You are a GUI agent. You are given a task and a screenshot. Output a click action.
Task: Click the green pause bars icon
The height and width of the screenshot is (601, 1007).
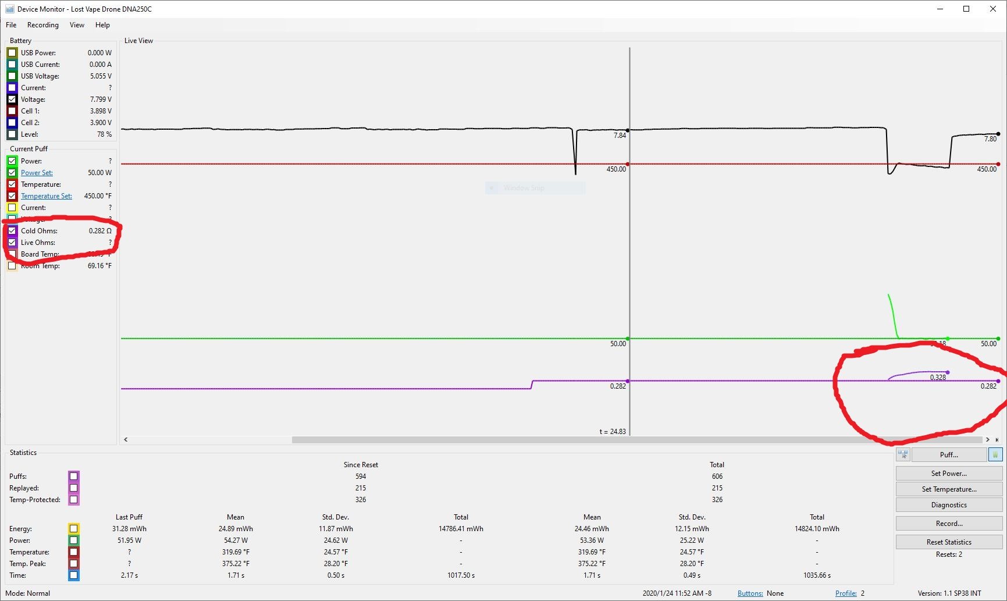tap(995, 454)
